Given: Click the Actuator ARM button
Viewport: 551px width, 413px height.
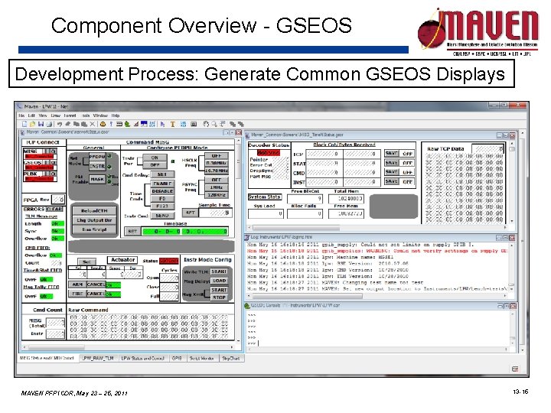Looking at the screenshot, I should 77,284.
